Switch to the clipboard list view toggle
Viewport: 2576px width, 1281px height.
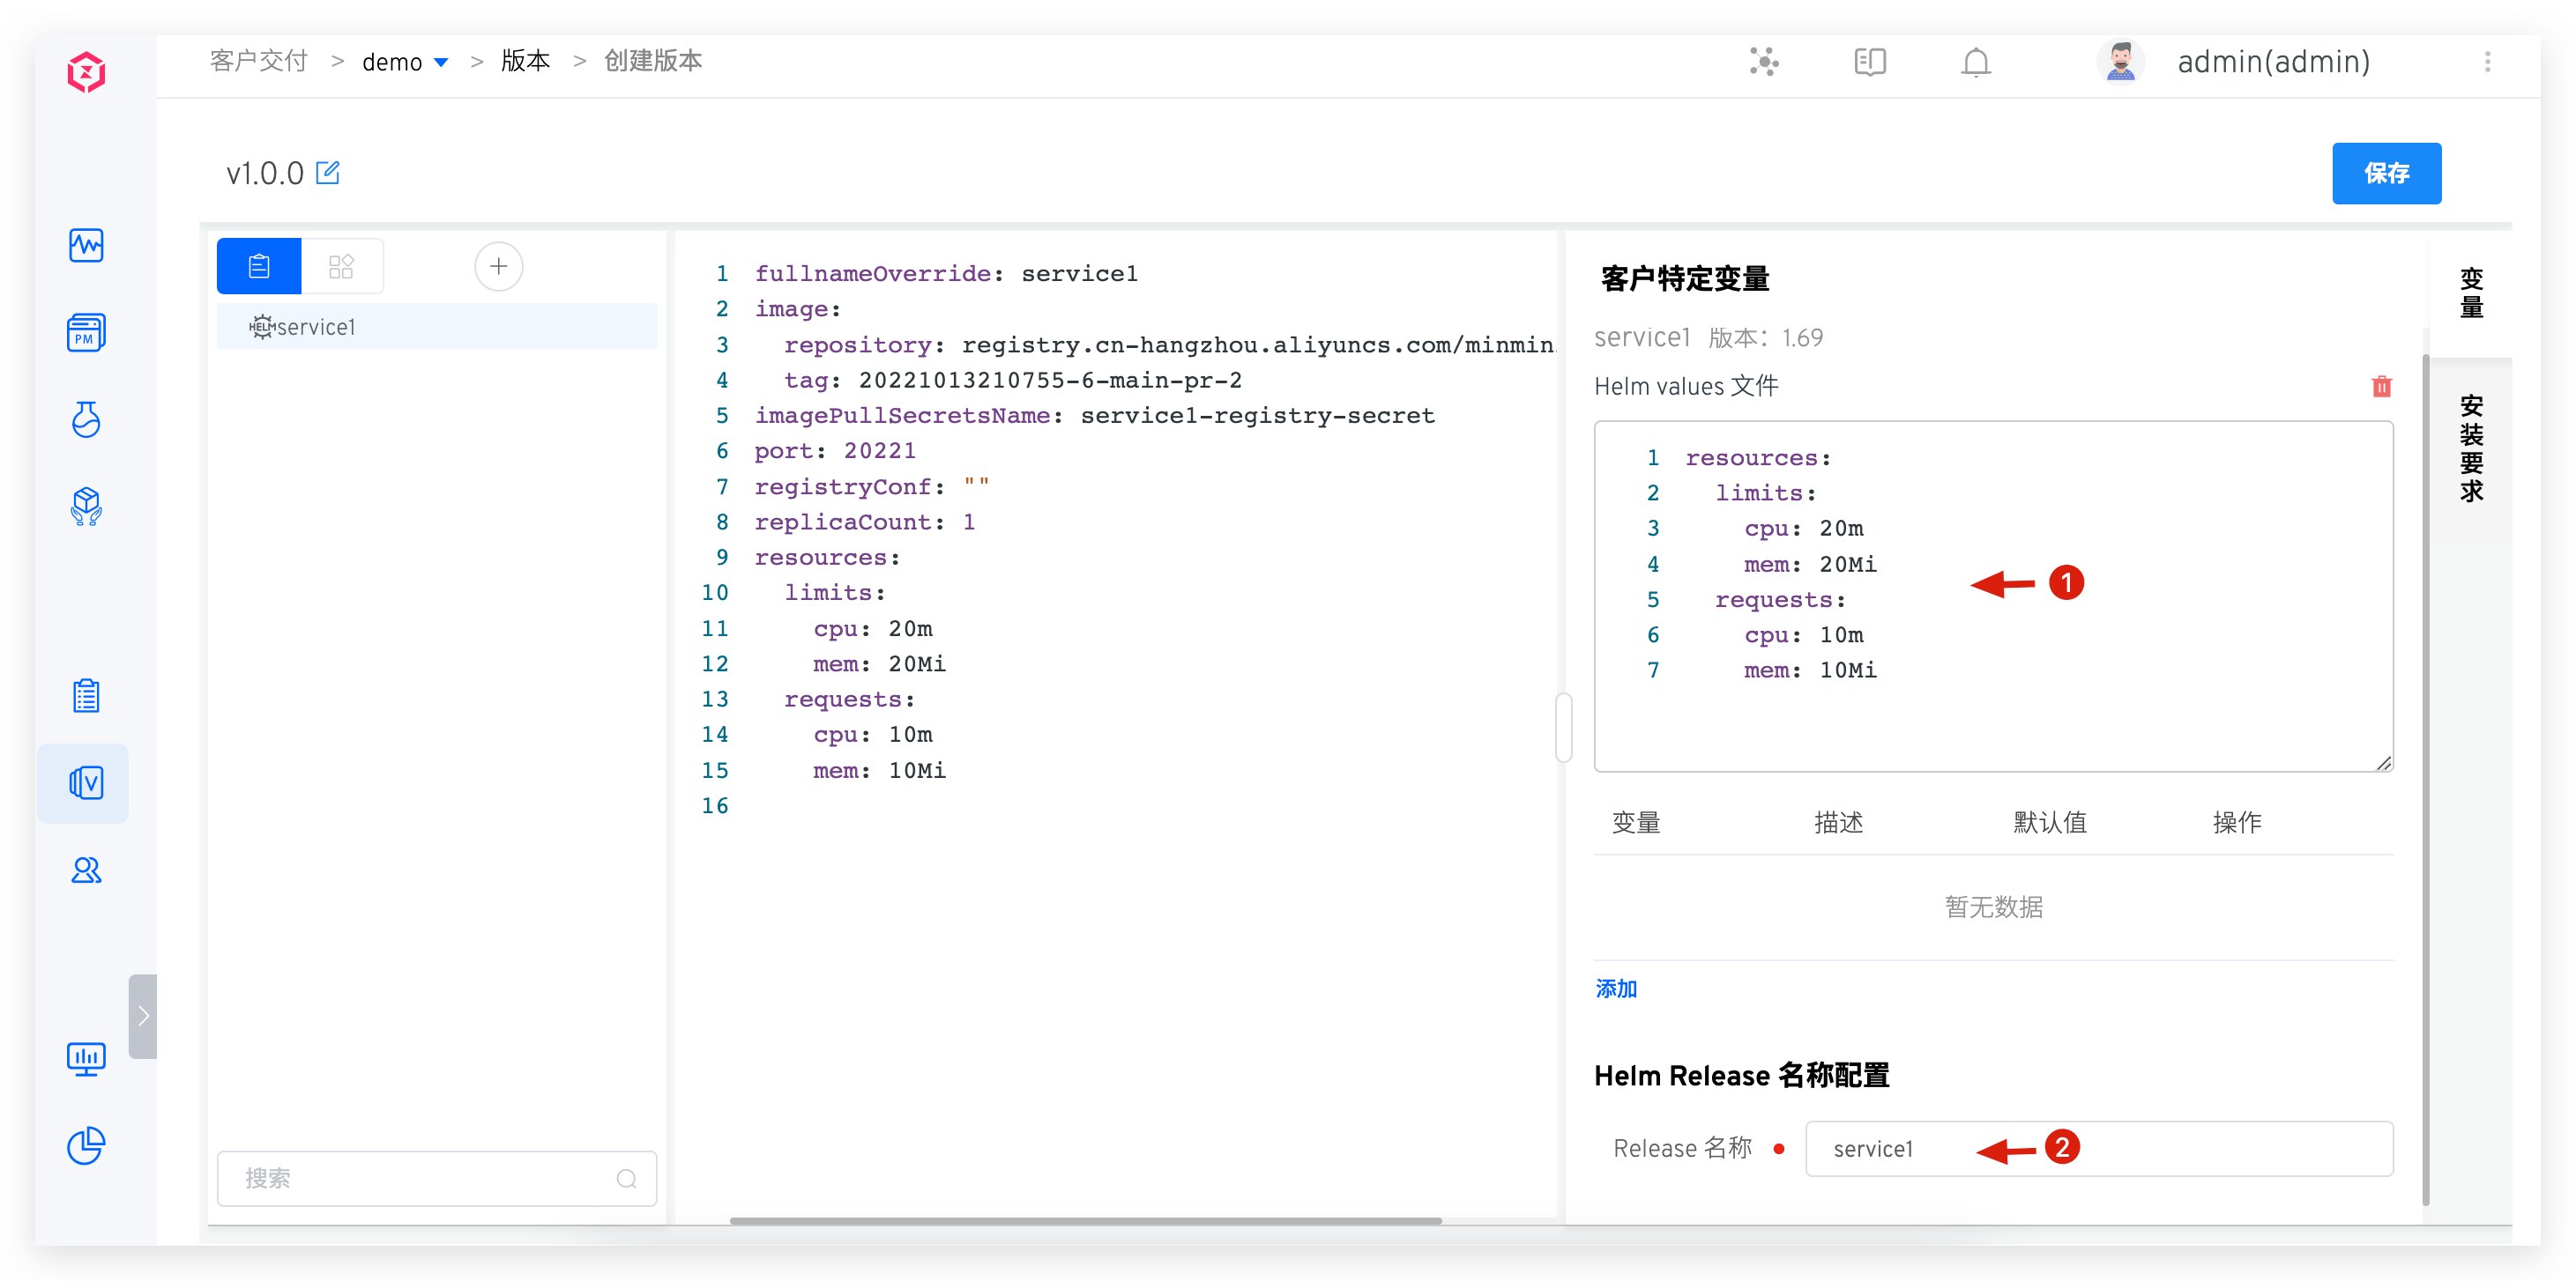click(259, 267)
